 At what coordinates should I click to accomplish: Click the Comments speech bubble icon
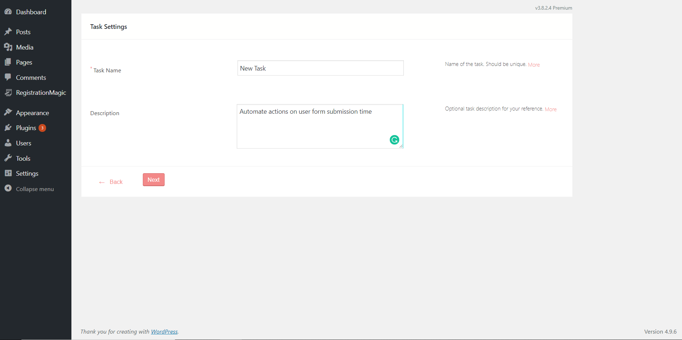coord(9,77)
